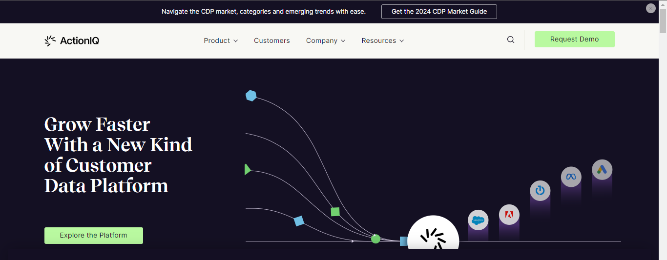Click the Adobe logo icon

pos(509,215)
